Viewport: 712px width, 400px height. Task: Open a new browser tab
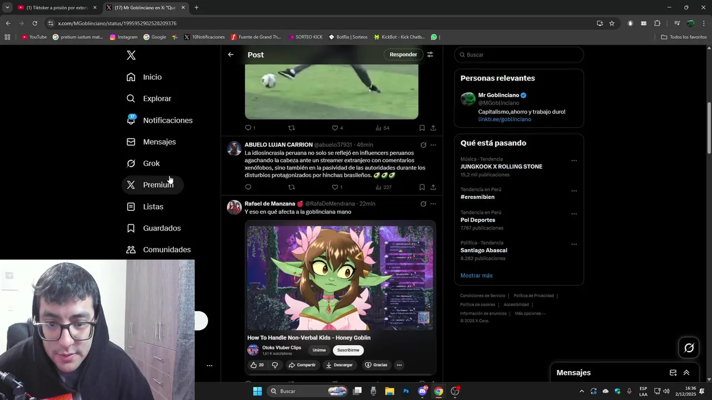(196, 8)
